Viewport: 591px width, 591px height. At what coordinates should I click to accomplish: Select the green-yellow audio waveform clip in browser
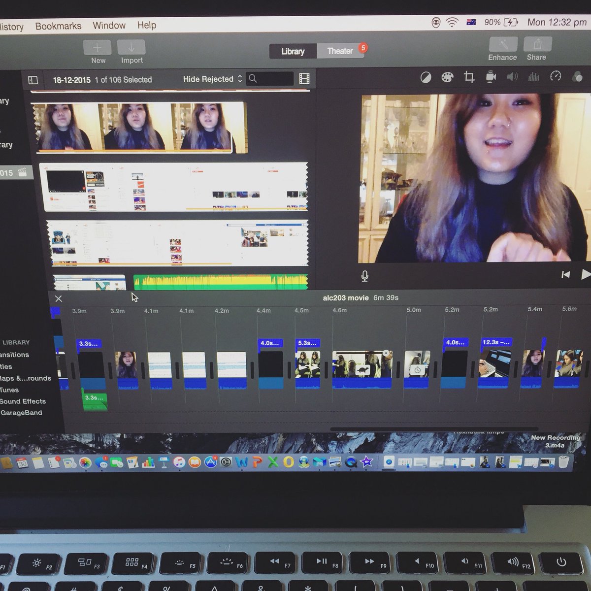coord(220,282)
